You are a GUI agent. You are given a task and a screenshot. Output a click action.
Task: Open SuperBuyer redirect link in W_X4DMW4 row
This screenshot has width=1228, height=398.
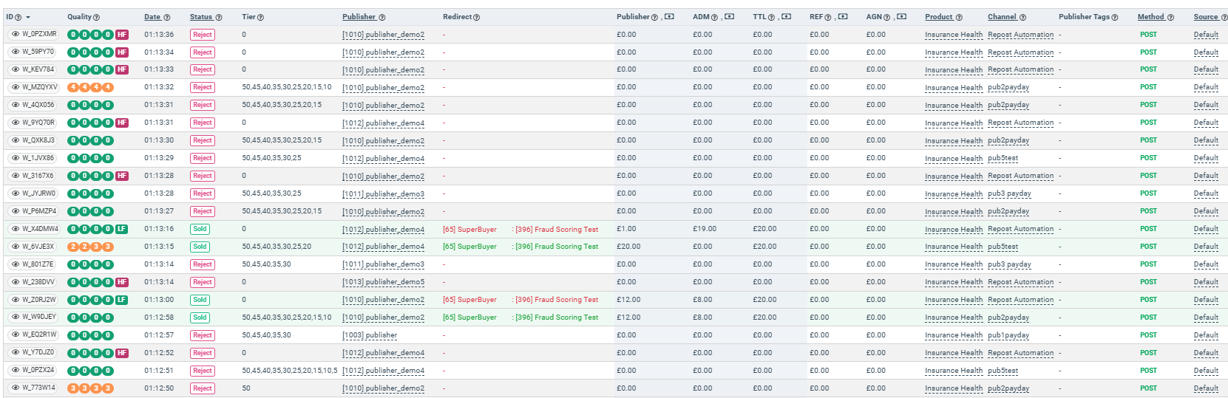click(469, 230)
